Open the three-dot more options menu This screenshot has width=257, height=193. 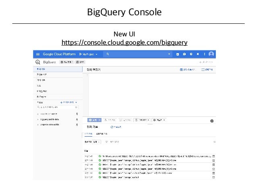point(204,54)
